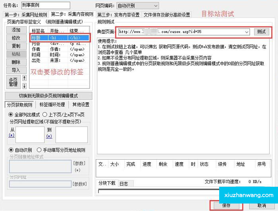
Task: Select the 作者 row in tag list
Action: 36,49
